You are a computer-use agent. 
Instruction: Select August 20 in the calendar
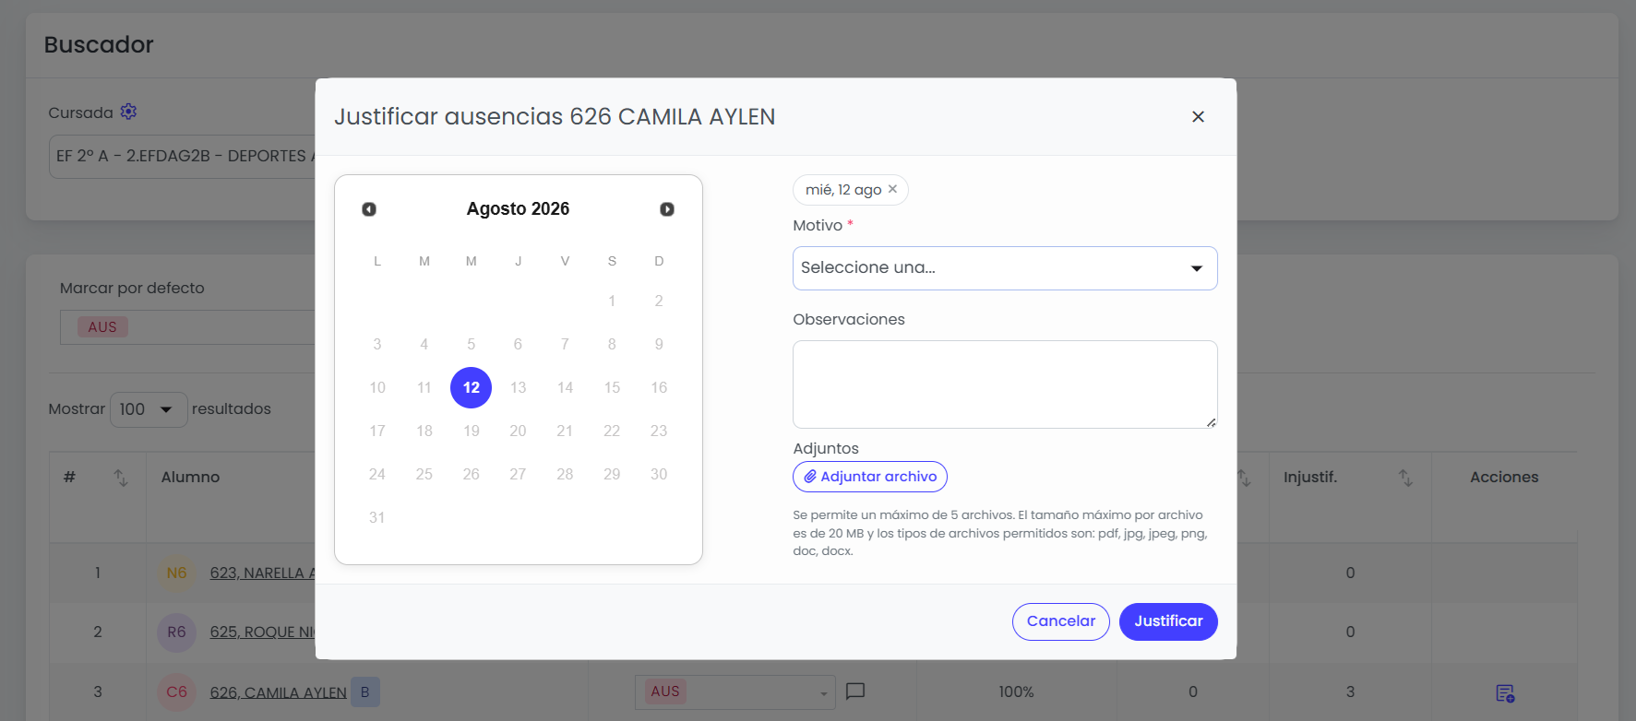click(518, 431)
